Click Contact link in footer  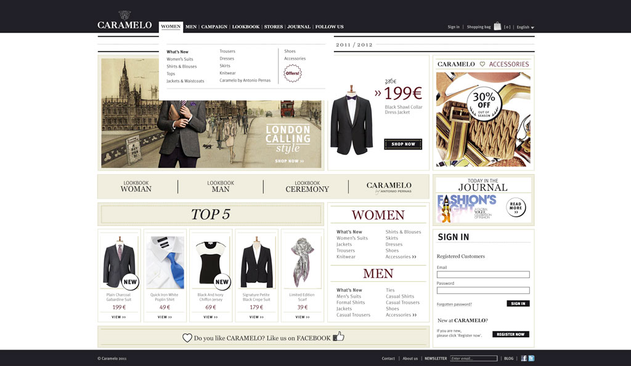point(388,359)
